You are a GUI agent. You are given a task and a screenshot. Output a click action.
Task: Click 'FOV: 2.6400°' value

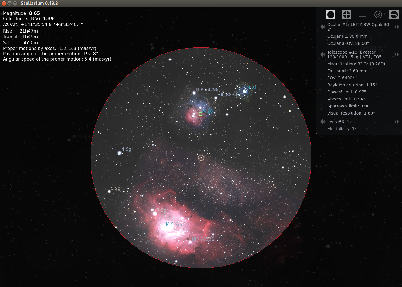pyautogui.click(x=341, y=78)
